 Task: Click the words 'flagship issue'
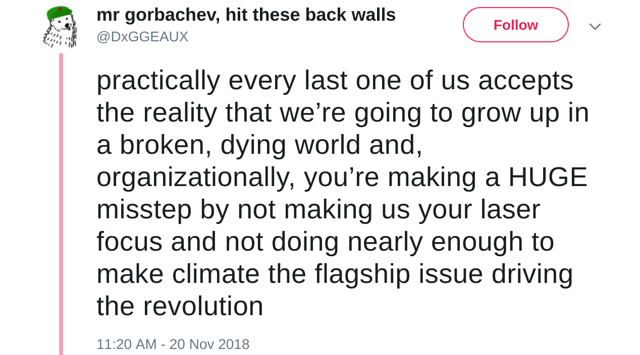coord(399,274)
